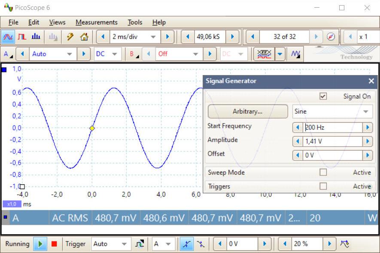Go to previous waveform buffer
The width and height of the screenshot is (380, 253).
(x=252, y=37)
